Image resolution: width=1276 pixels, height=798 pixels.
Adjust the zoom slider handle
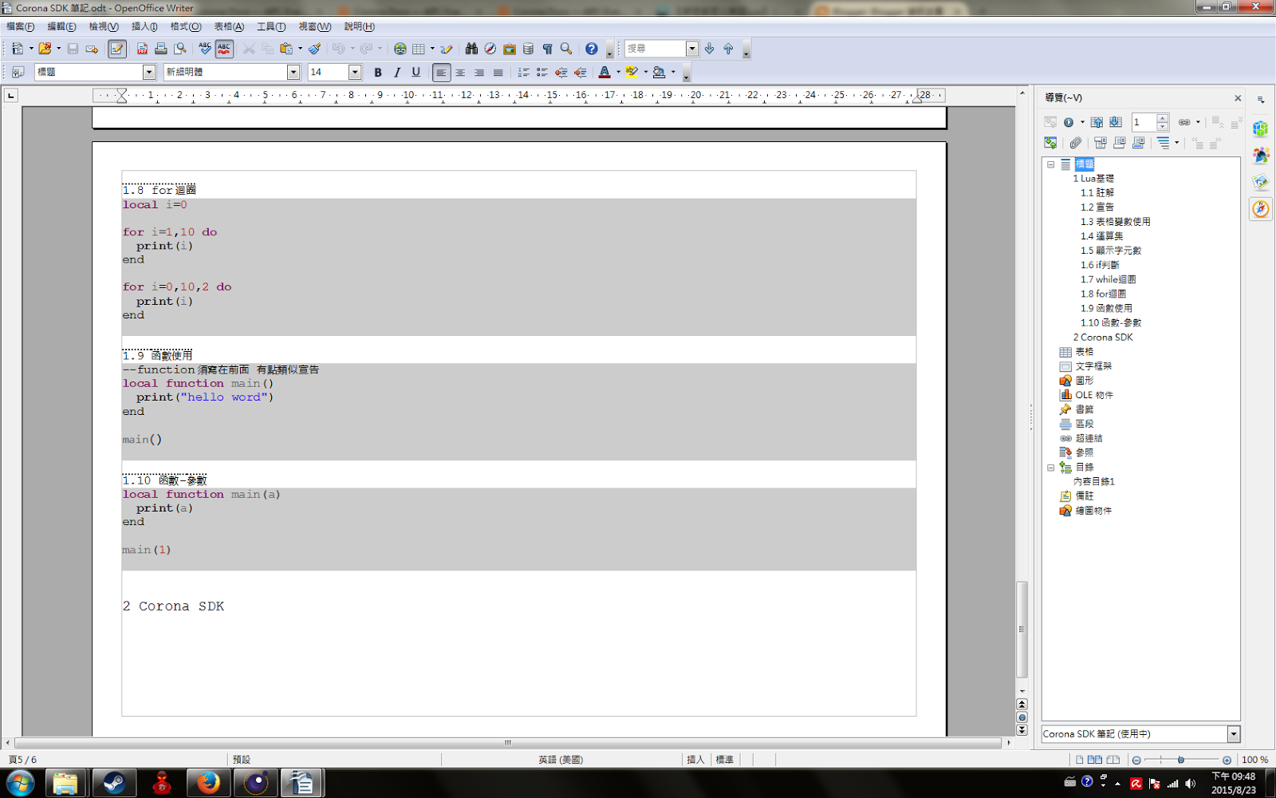(x=1181, y=760)
